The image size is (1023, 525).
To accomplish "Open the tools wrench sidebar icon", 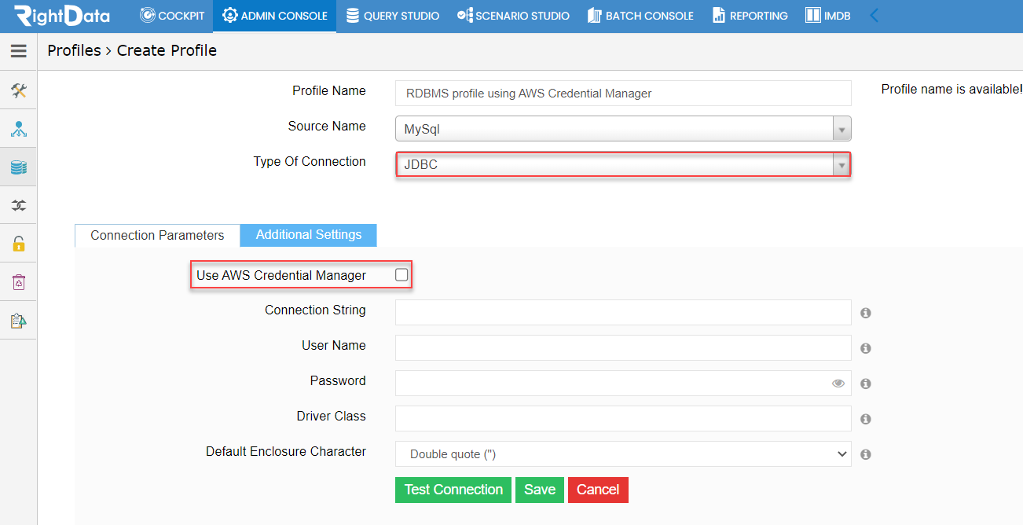I will [x=19, y=90].
